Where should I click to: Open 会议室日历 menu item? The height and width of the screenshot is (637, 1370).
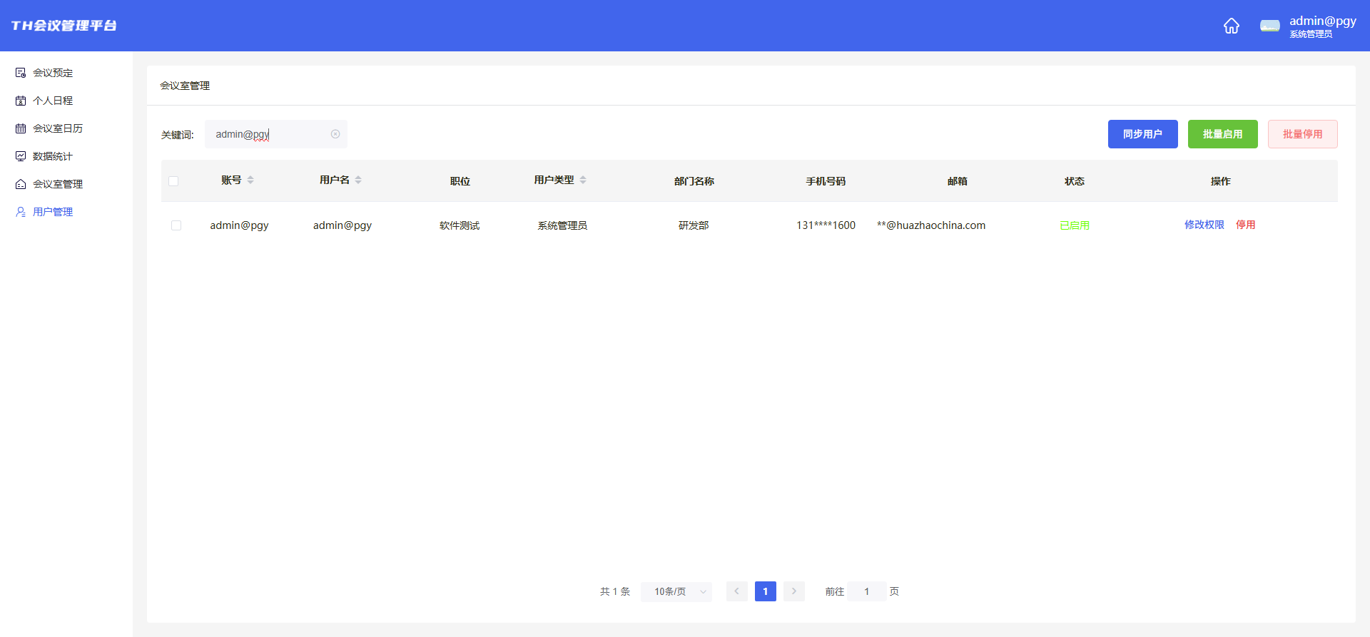(58, 128)
